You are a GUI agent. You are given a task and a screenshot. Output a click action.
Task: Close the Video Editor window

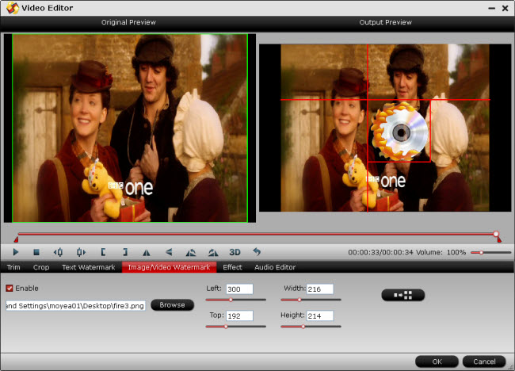click(x=505, y=8)
